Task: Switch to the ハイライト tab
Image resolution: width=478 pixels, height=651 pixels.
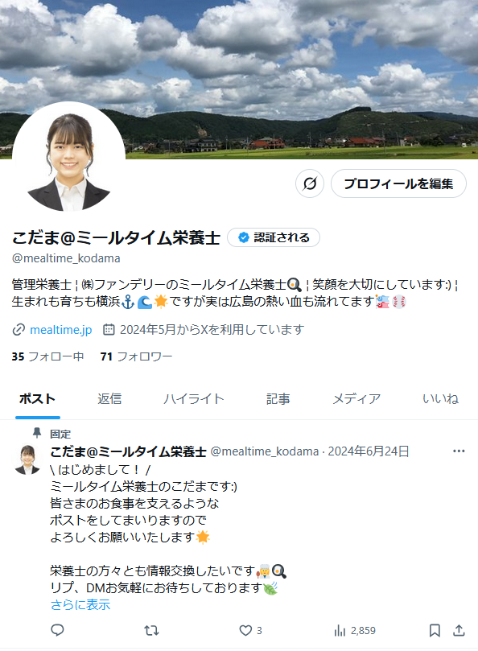Action: click(x=193, y=398)
